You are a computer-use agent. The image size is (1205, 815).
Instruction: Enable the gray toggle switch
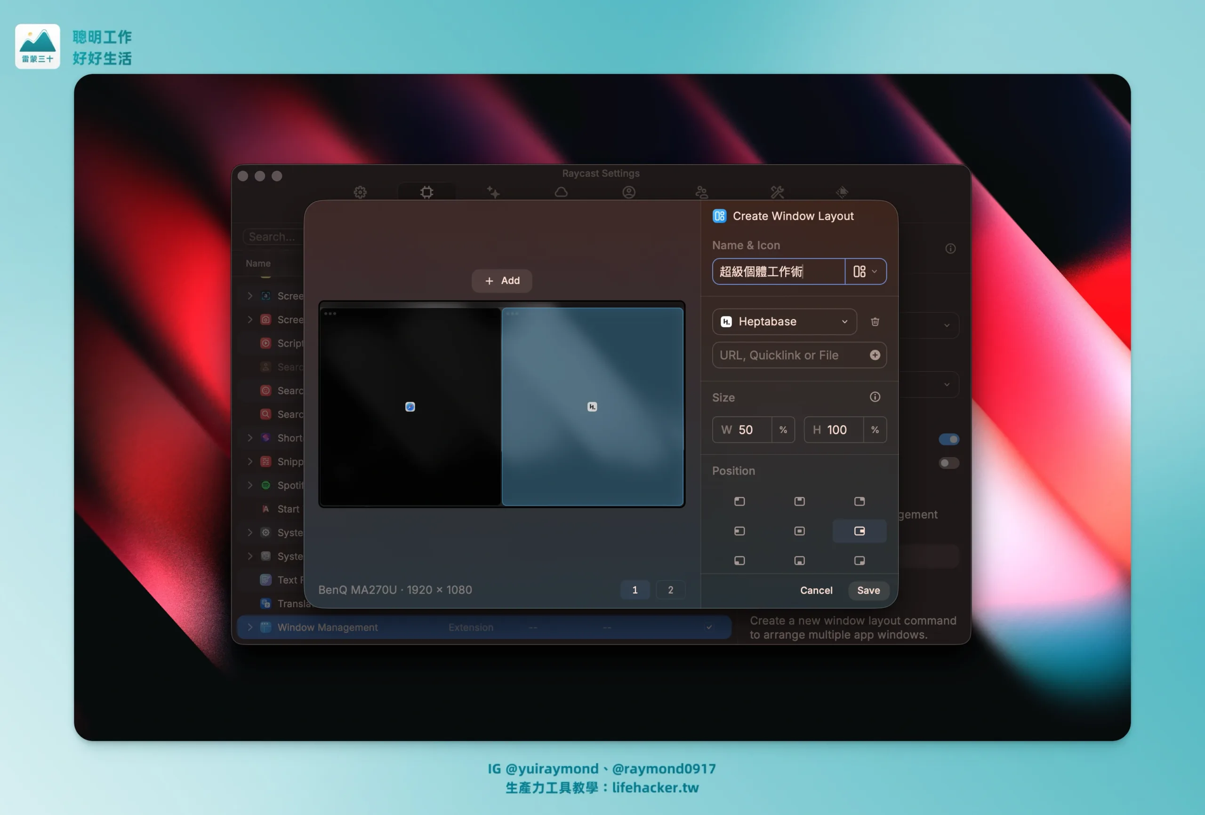[x=948, y=463]
